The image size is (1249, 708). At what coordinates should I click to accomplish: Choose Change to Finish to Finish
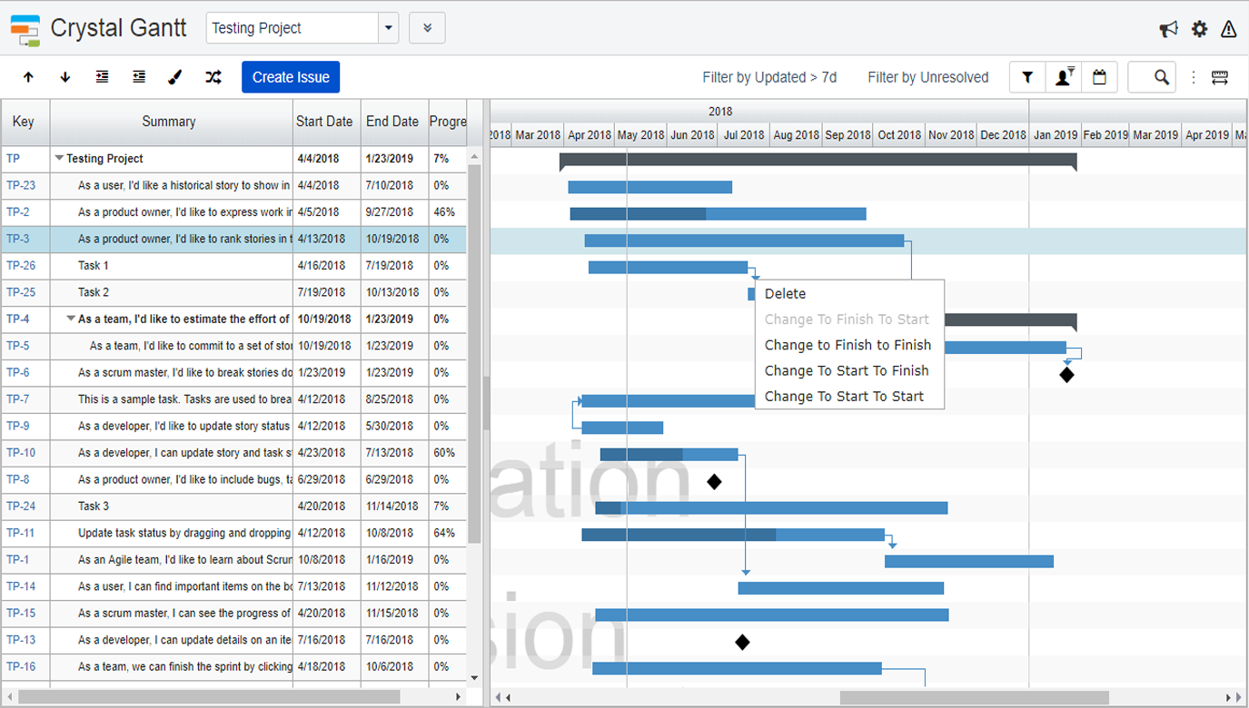[x=849, y=345]
